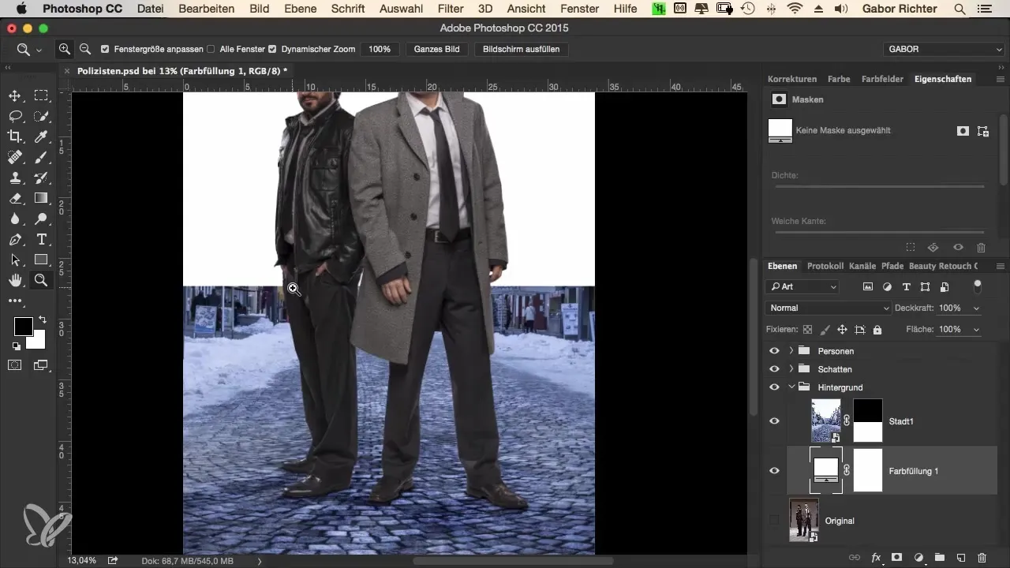This screenshot has width=1010, height=568.
Task: Select the Rectangular Marquee tool
Action: click(41, 95)
